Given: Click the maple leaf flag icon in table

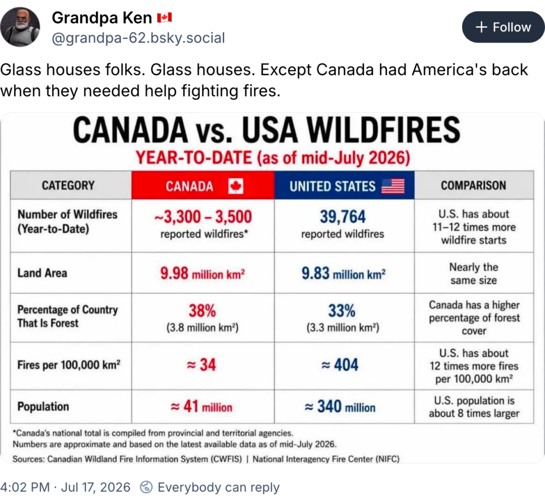Looking at the screenshot, I should click(x=236, y=186).
